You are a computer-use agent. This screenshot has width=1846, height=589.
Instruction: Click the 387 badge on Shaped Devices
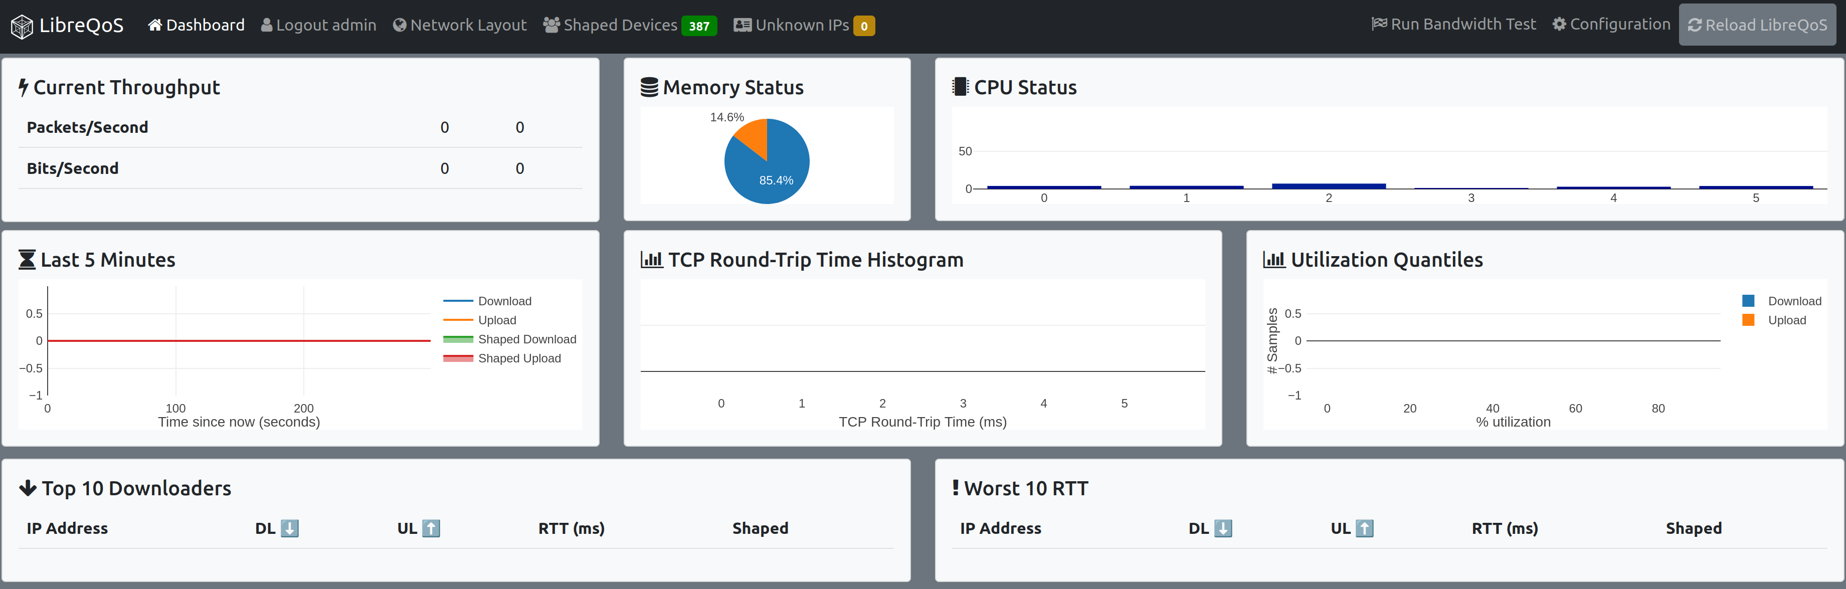[x=700, y=25]
